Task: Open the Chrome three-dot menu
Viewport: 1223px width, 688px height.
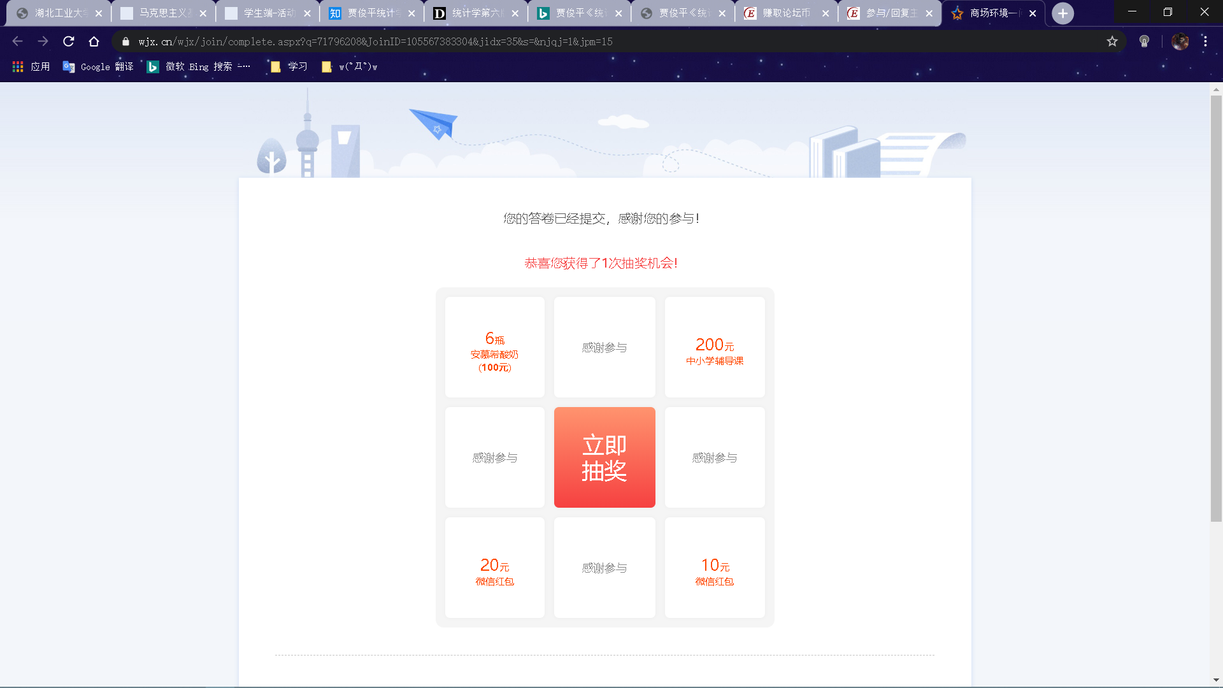Action: [x=1205, y=41]
